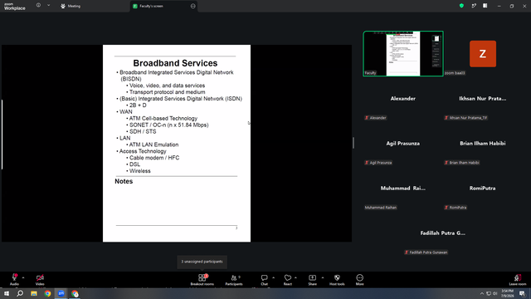Select Alexander's participant tile
This screenshot has height=299, width=531.
(403, 99)
